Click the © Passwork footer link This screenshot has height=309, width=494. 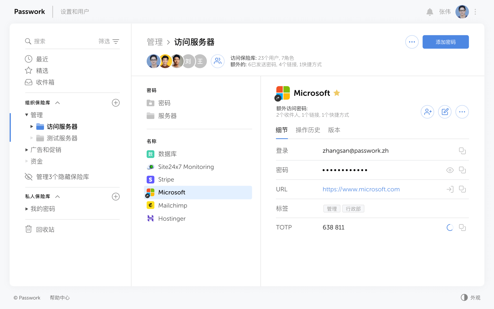coord(27,298)
